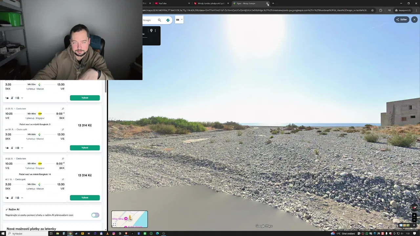Click Vybrat on the first flight card

(x=85, y=98)
